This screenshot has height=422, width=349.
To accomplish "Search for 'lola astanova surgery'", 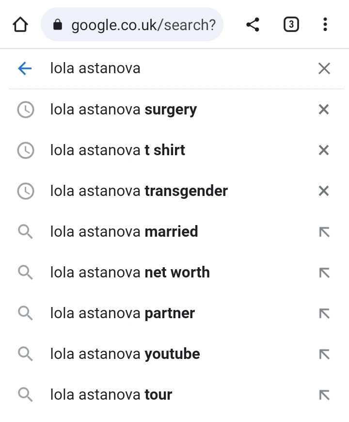I will coord(124,110).
